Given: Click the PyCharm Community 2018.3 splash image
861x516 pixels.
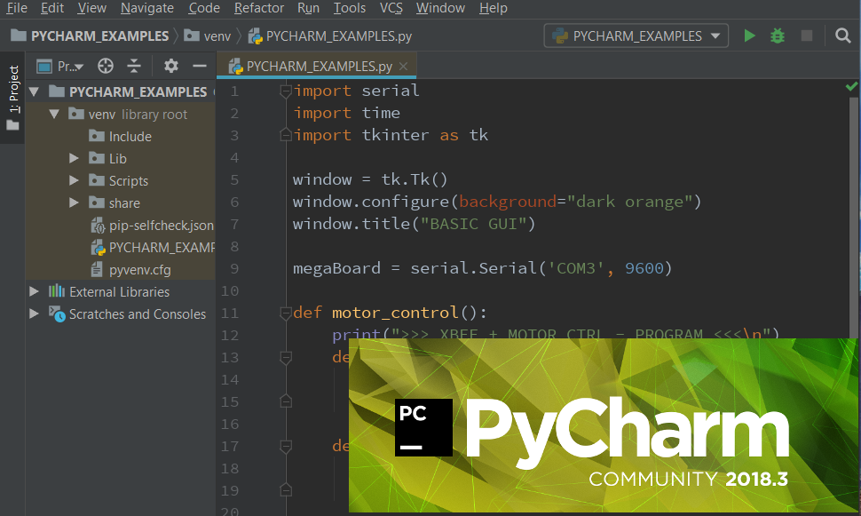Looking at the screenshot, I should click(x=603, y=425).
